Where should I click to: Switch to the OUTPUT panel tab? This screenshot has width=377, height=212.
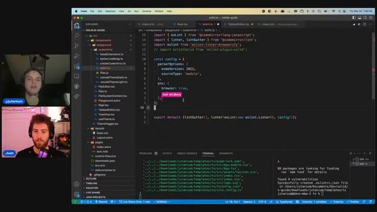click(x=167, y=153)
